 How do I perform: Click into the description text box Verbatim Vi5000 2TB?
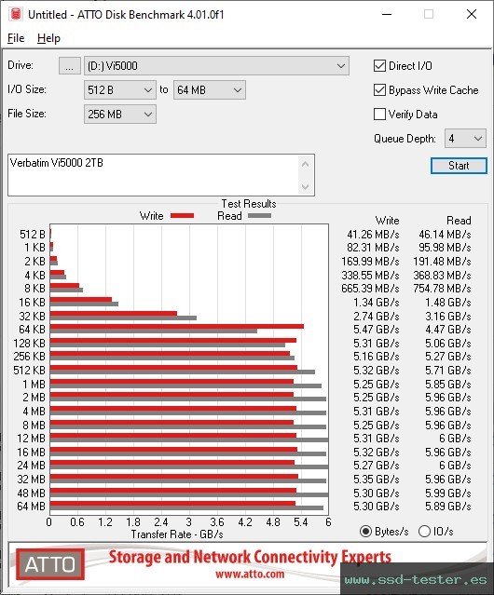(154, 175)
